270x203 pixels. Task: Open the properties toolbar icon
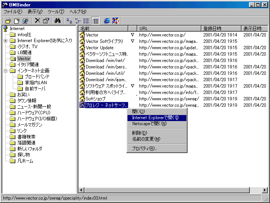(x=46, y=21)
